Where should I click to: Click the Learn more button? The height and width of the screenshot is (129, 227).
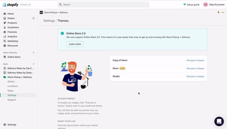75,44
